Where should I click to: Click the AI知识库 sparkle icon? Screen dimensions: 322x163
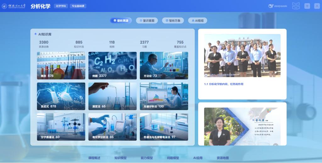tap(36, 34)
